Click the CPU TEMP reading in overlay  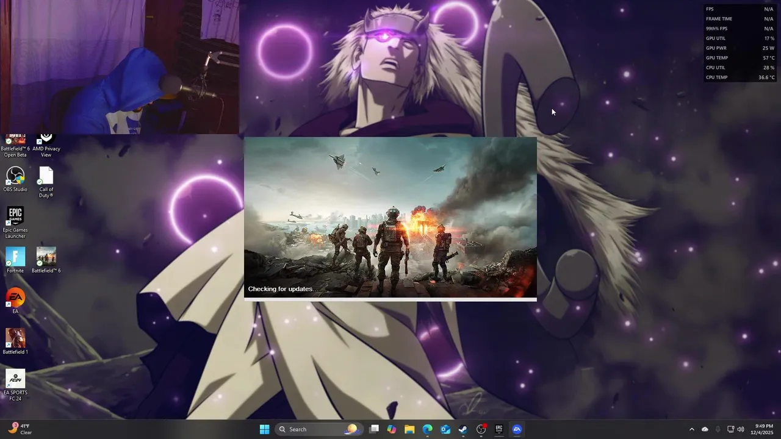click(x=740, y=77)
